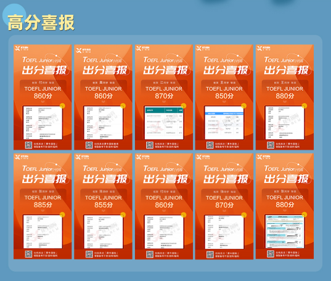Click the 855分 score text

[x=104, y=205]
